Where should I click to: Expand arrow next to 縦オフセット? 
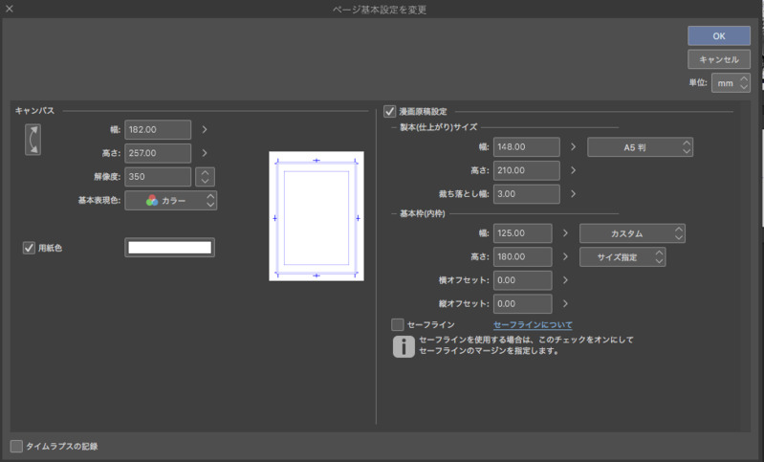click(565, 303)
